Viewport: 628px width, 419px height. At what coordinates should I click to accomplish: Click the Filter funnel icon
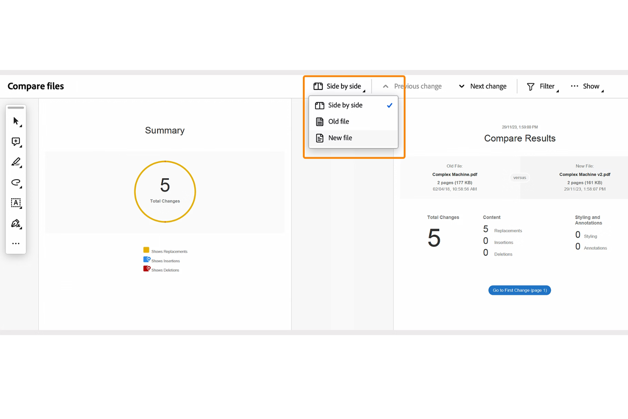530,86
